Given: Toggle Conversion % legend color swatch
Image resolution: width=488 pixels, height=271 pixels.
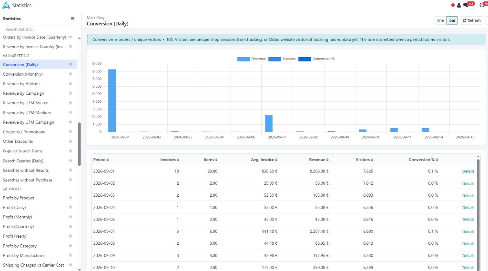Looking at the screenshot, I should coord(305,59).
